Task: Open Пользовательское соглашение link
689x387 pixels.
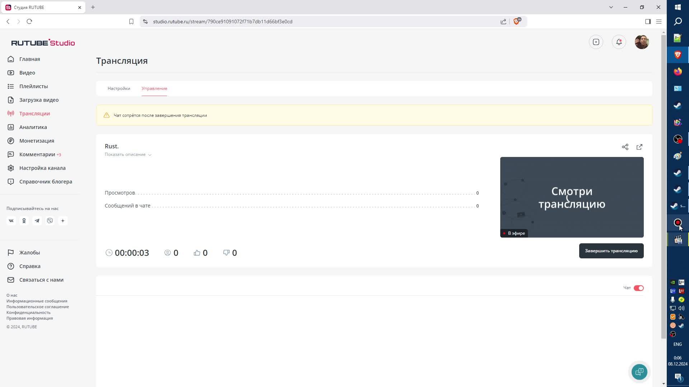Action: tap(38, 307)
